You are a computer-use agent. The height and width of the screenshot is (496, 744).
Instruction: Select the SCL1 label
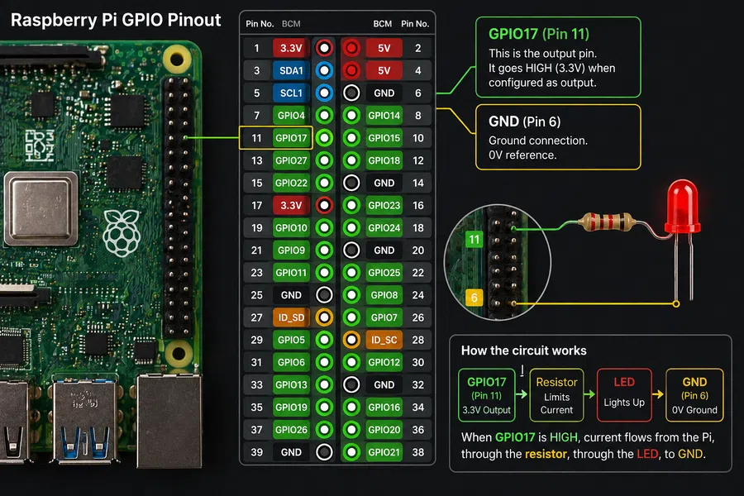tap(291, 93)
